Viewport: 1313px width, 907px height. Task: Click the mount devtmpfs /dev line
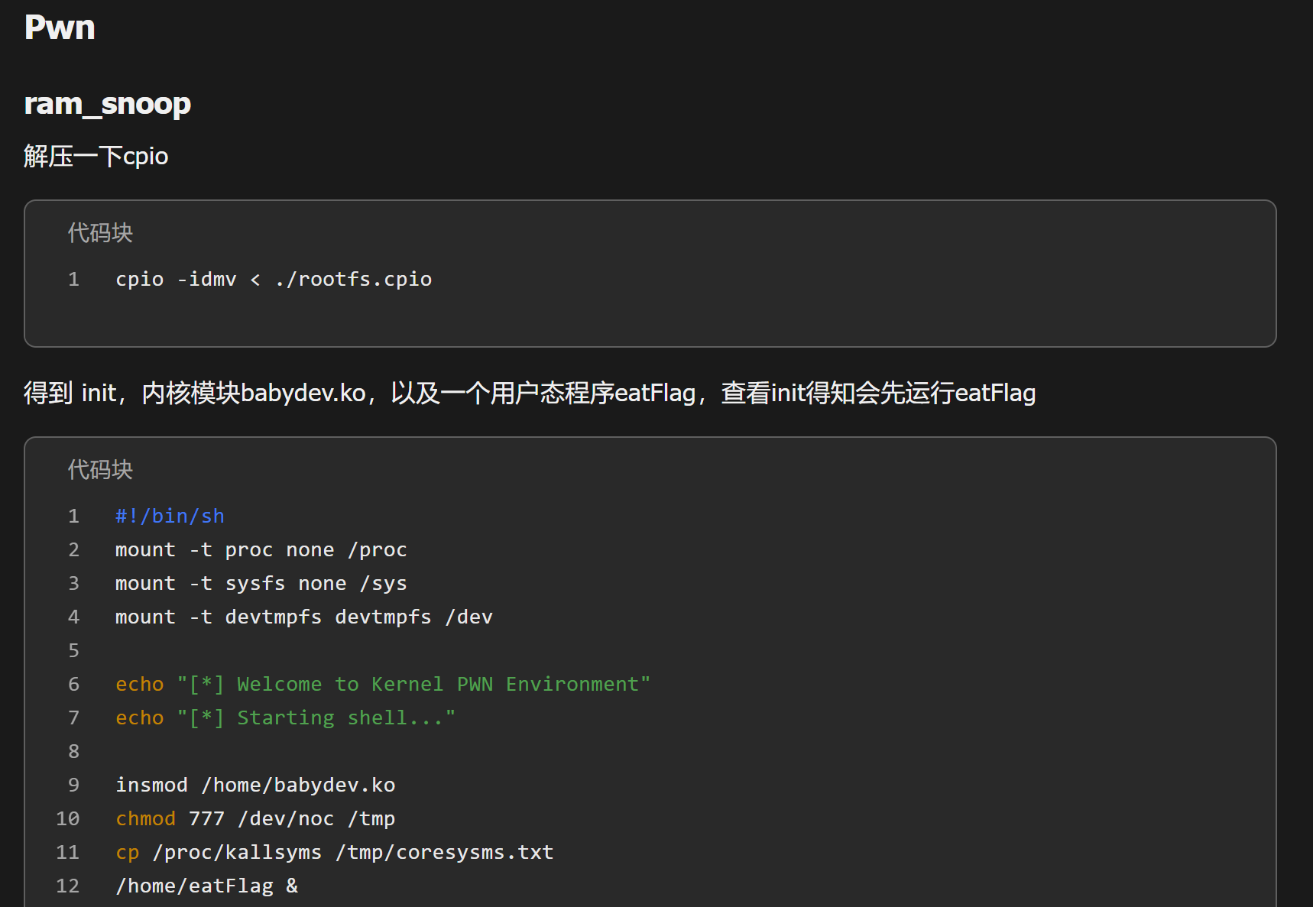303,617
